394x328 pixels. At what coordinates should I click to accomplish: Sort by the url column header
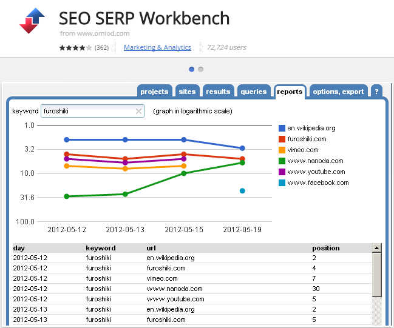point(151,248)
